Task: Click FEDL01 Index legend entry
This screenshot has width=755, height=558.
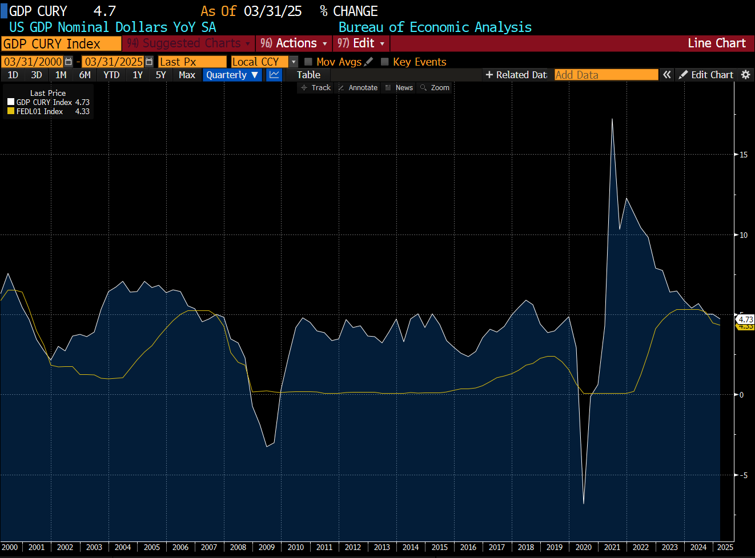Action: pos(49,111)
